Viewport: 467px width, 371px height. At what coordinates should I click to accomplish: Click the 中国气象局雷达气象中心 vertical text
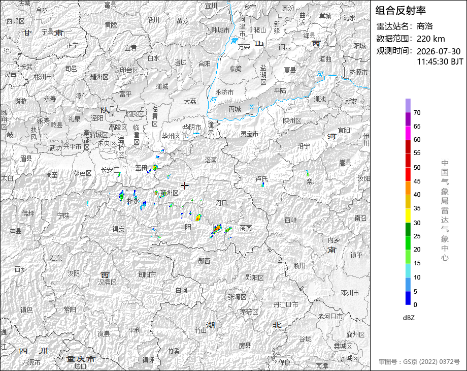(x=445, y=210)
